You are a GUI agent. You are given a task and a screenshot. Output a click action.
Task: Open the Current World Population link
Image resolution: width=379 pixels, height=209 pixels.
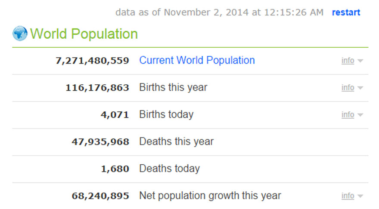(197, 60)
